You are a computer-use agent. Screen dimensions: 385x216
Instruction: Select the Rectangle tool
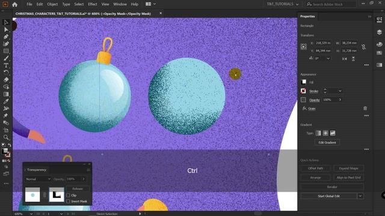pyautogui.click(x=6, y=51)
